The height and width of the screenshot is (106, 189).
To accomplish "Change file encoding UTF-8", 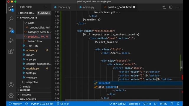I will (x=147, y=104).
